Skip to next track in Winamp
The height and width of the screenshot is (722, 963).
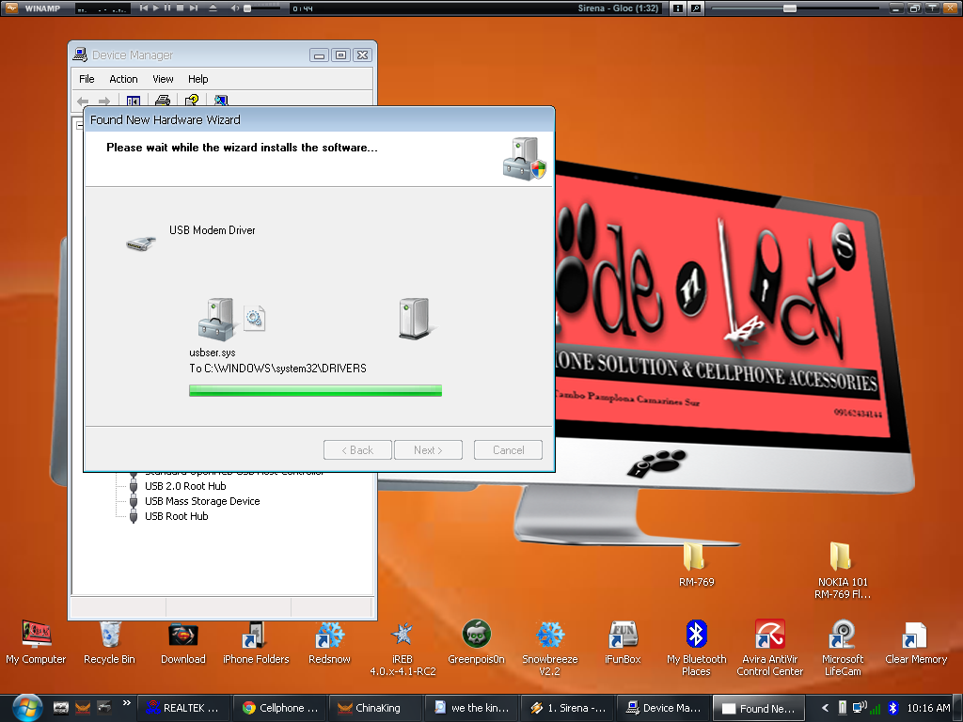194,8
